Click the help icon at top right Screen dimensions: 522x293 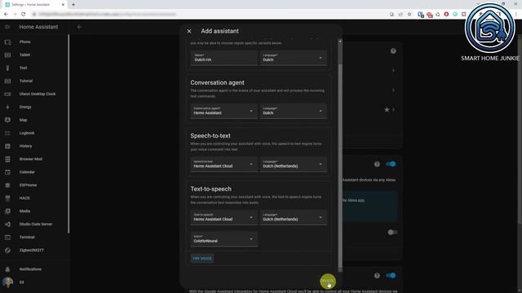point(393,51)
